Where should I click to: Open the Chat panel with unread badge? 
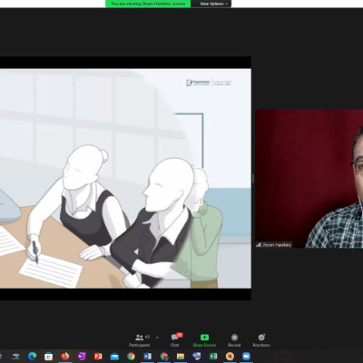pyautogui.click(x=175, y=340)
